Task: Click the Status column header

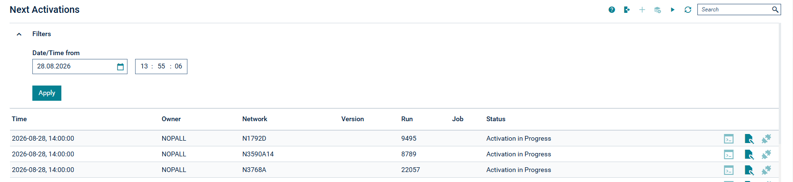Action: [x=496, y=119]
